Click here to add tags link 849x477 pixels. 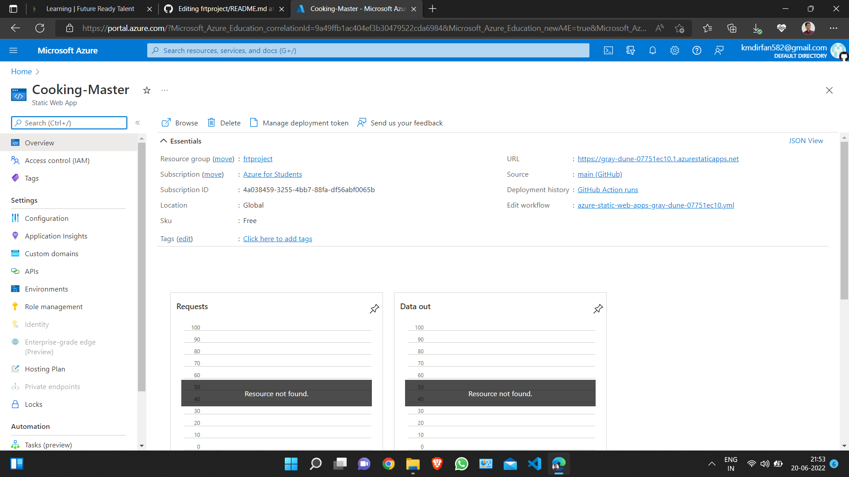(278, 238)
